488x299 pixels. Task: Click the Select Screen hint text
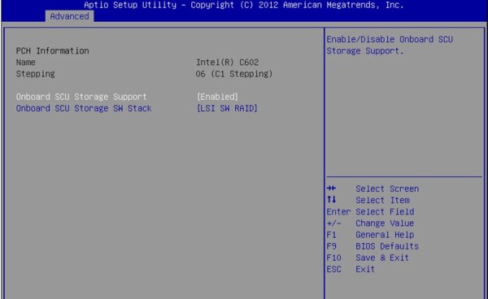point(387,188)
